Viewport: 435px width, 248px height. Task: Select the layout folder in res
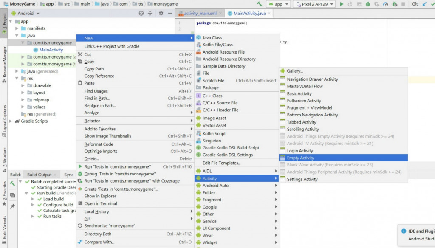(39, 93)
